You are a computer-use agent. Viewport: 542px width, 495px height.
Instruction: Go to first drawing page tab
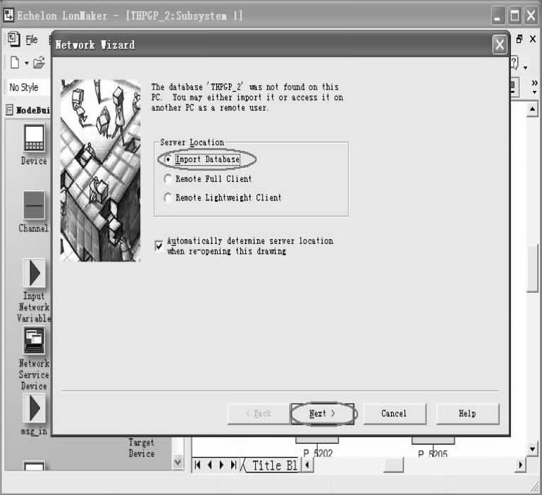[197, 465]
